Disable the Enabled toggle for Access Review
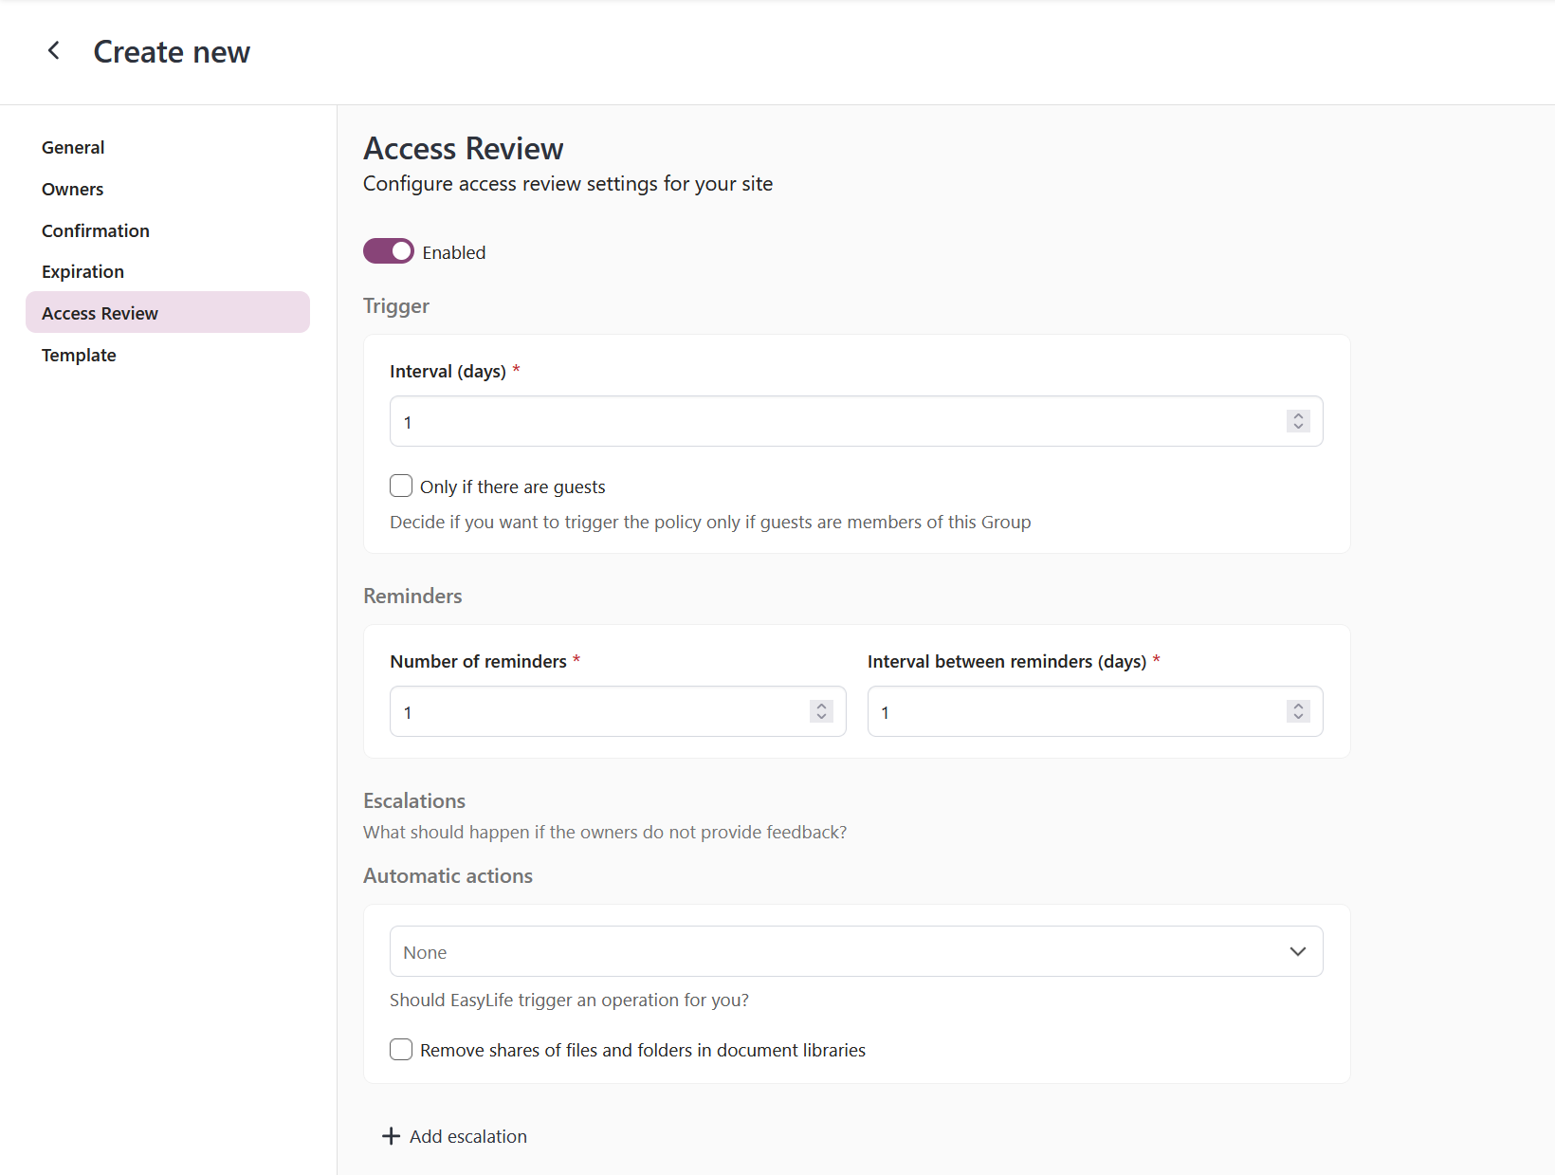The image size is (1555, 1175). (389, 250)
